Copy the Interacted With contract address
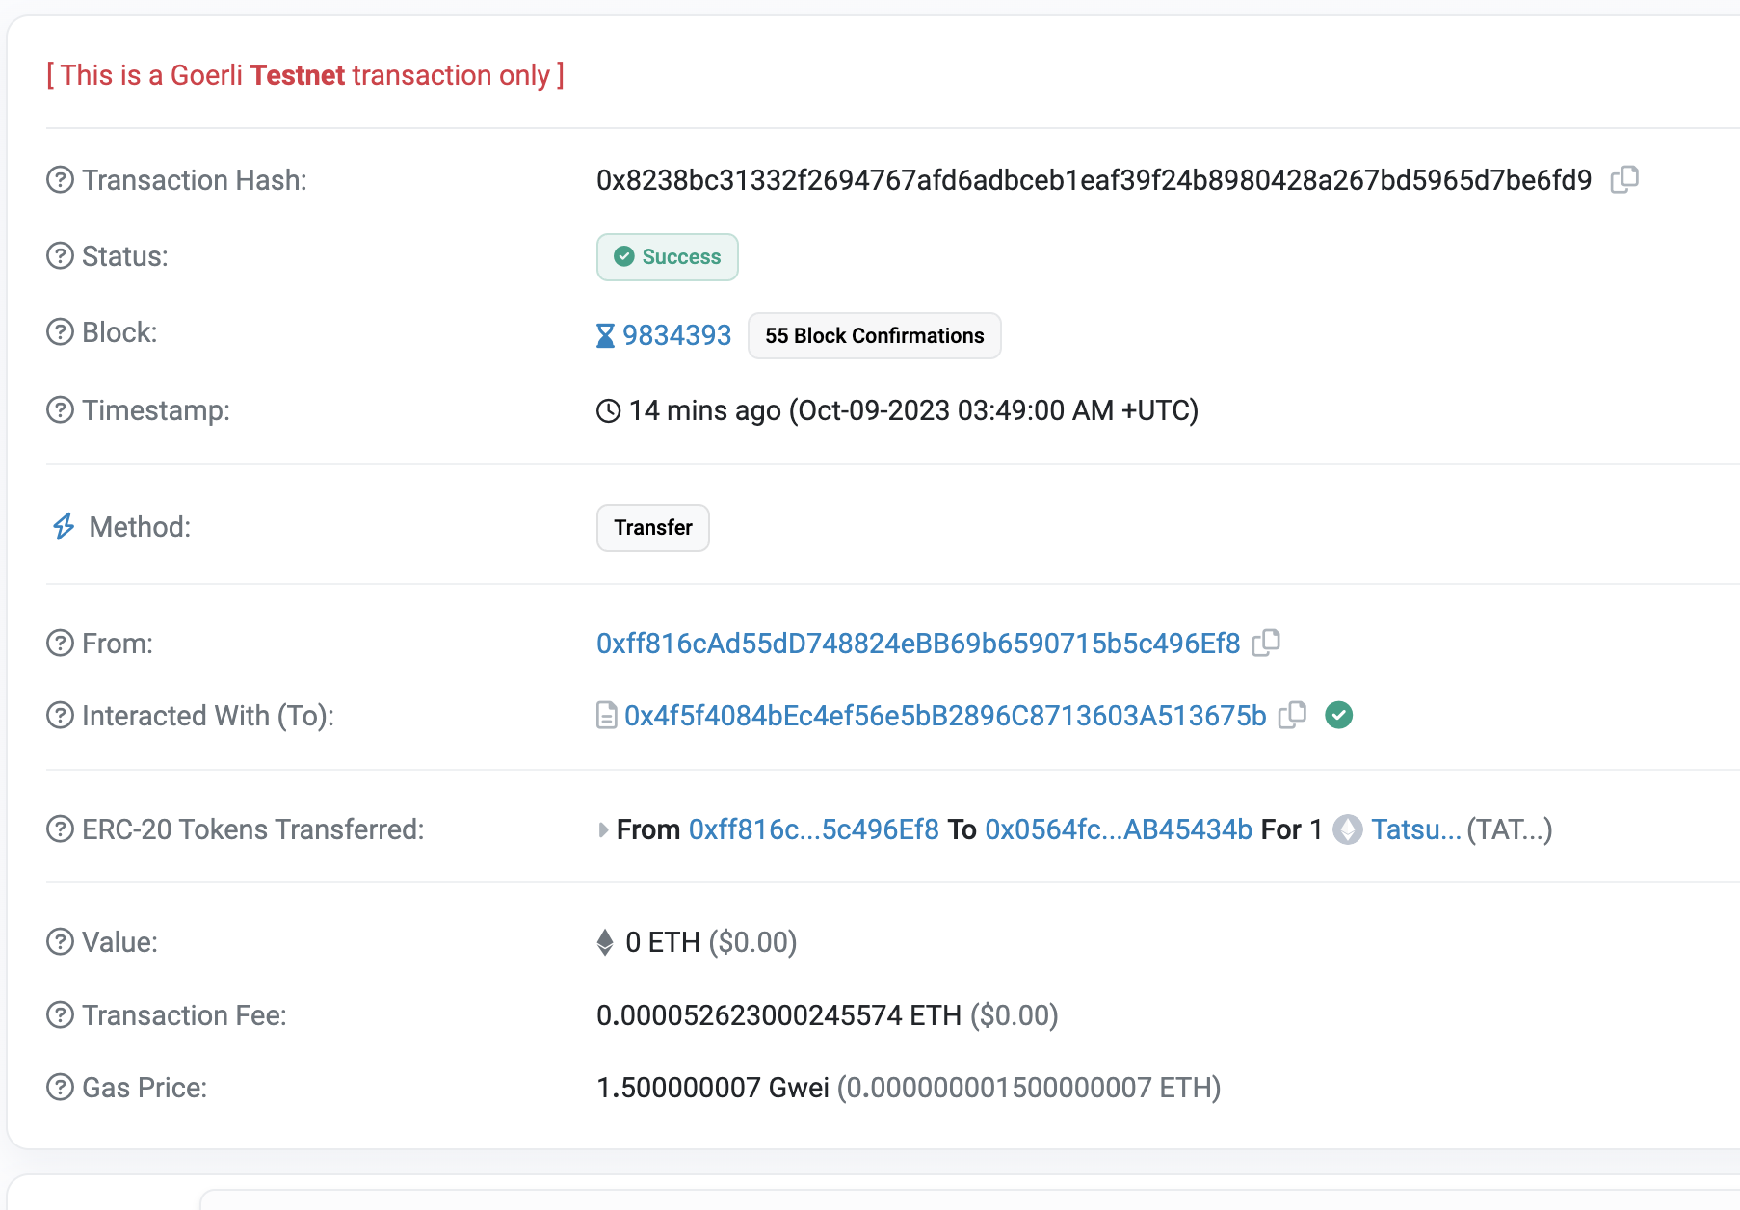The image size is (1740, 1210). pyautogui.click(x=1292, y=715)
